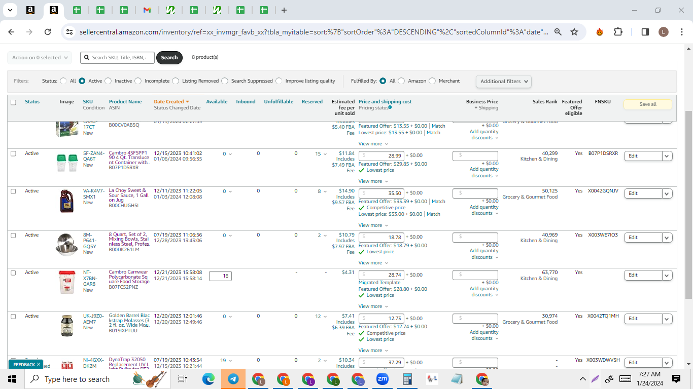The width and height of the screenshot is (693, 389).
Task: Sort by the Date Created column
Action: [171, 102]
